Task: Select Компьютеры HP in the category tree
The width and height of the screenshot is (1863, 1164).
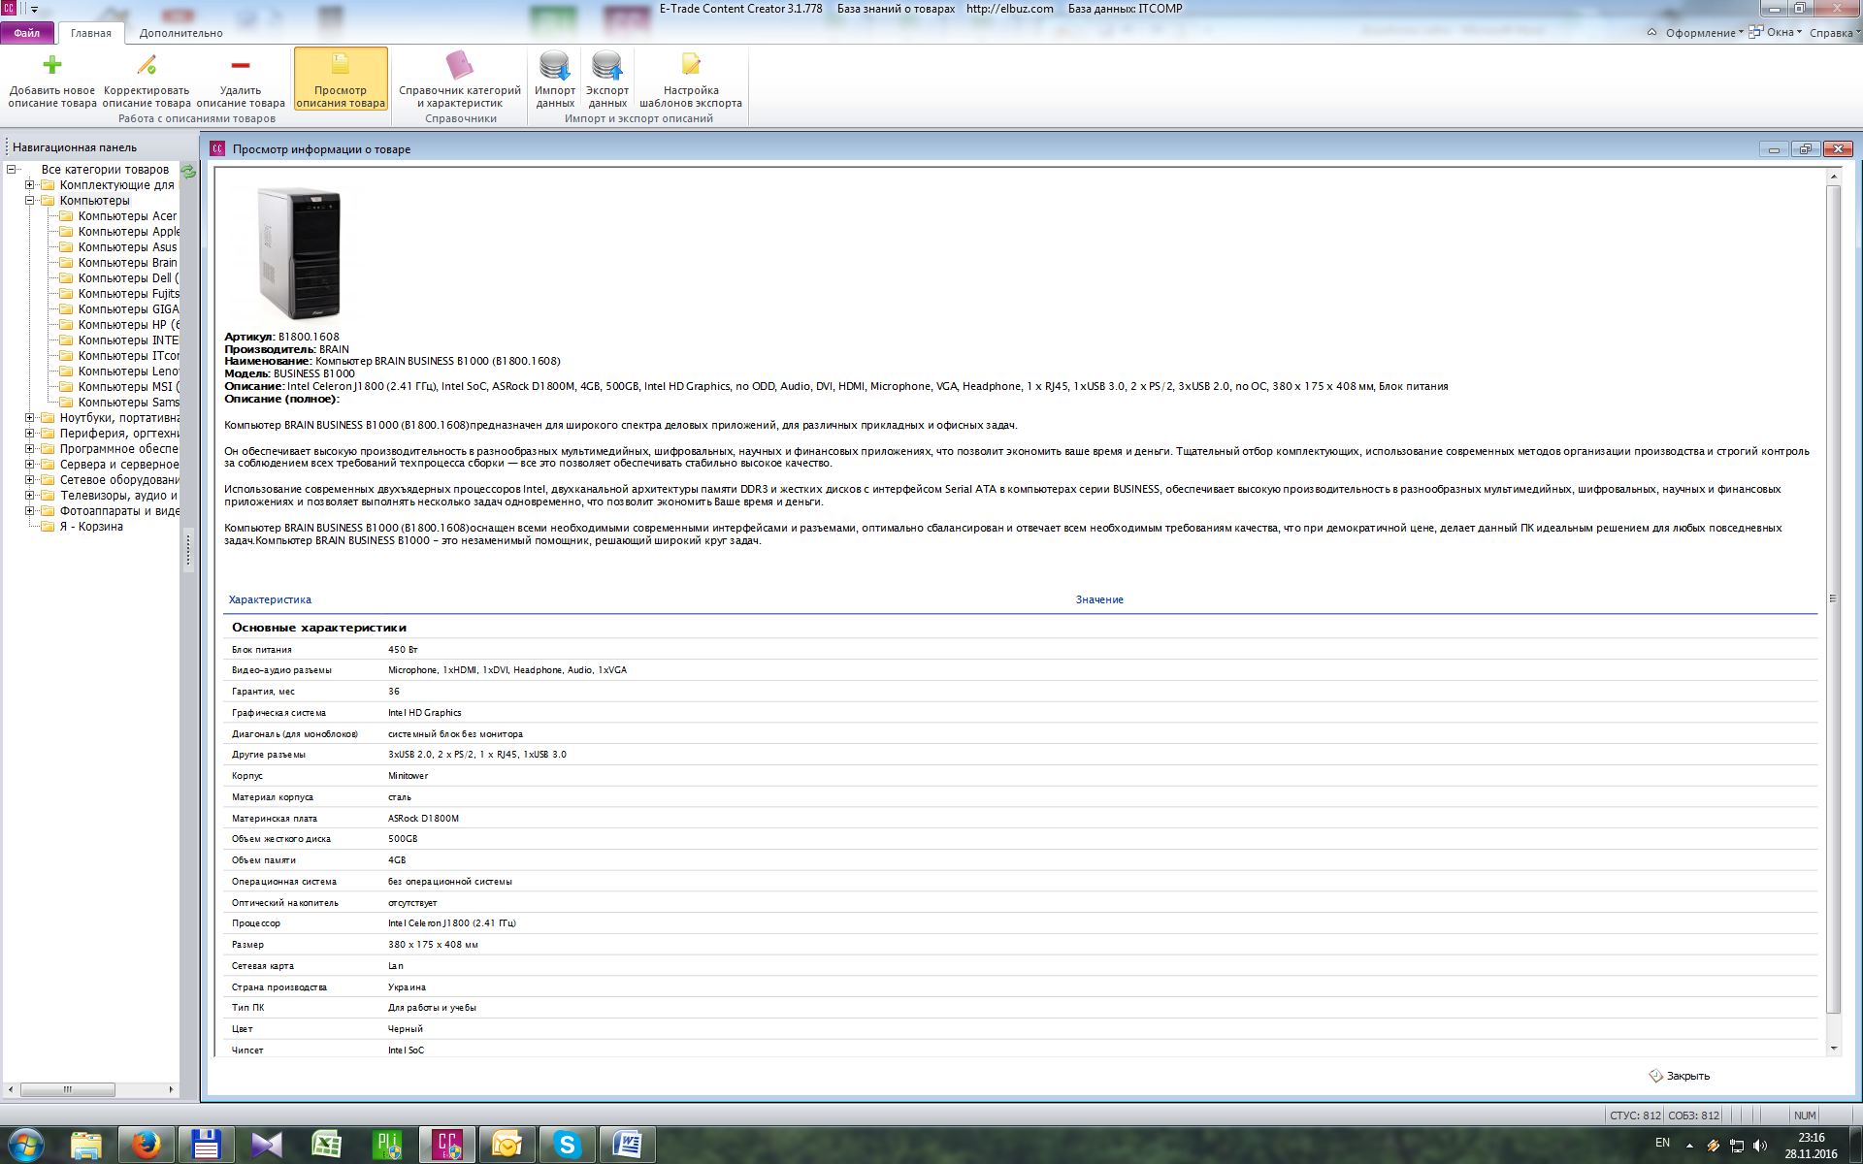Action: coord(128,325)
